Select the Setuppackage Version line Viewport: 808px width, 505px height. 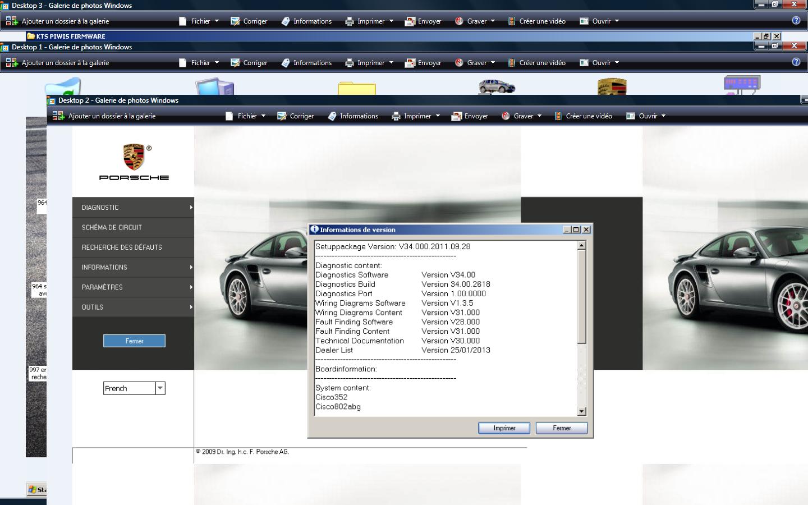click(x=393, y=246)
